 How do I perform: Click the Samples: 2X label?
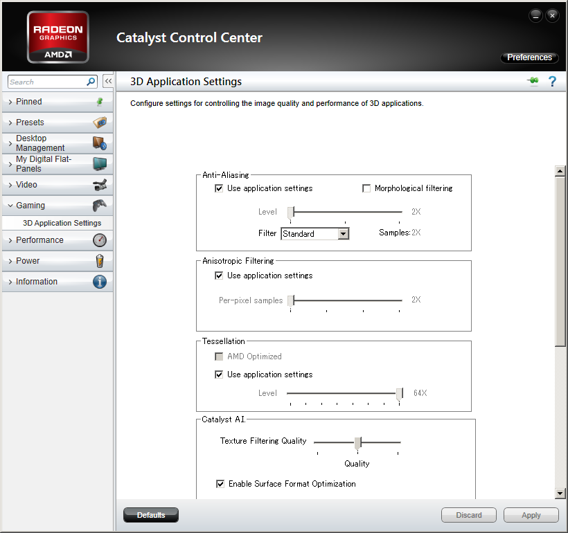[x=400, y=233]
